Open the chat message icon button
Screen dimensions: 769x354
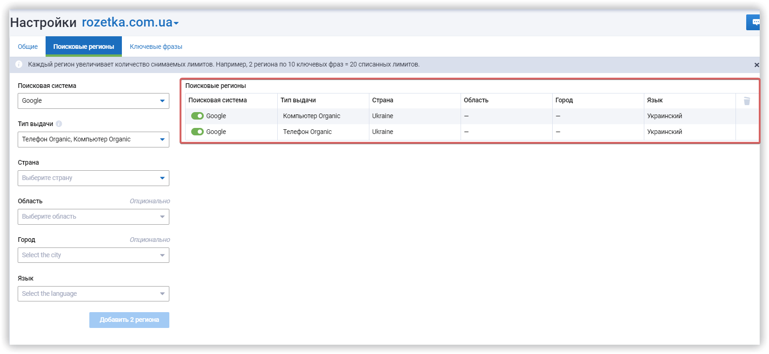point(755,22)
